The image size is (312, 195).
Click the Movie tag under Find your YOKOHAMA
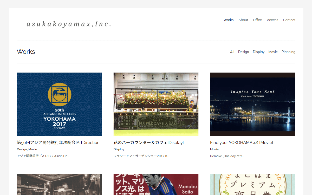(214, 149)
